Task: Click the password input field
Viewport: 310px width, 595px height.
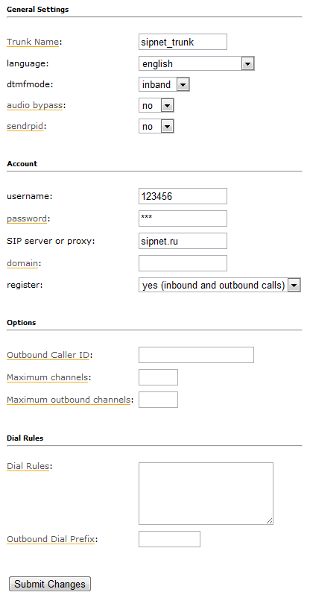Action: pos(183,218)
